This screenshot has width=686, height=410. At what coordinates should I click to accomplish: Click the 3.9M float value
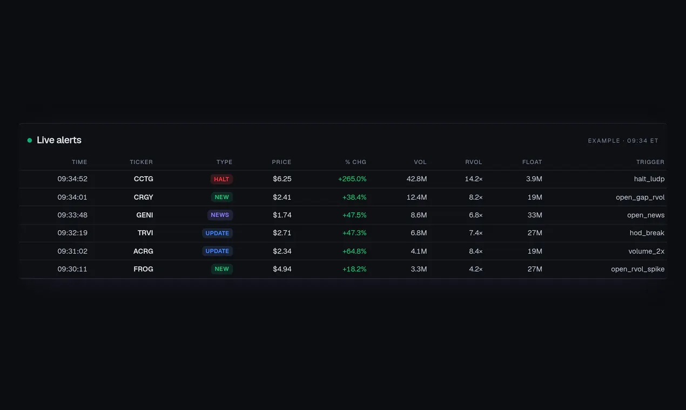[x=534, y=179]
